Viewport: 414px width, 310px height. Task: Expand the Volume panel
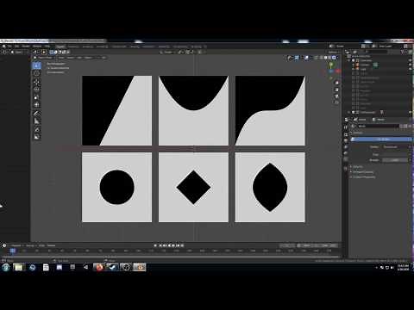pyautogui.click(x=358, y=167)
